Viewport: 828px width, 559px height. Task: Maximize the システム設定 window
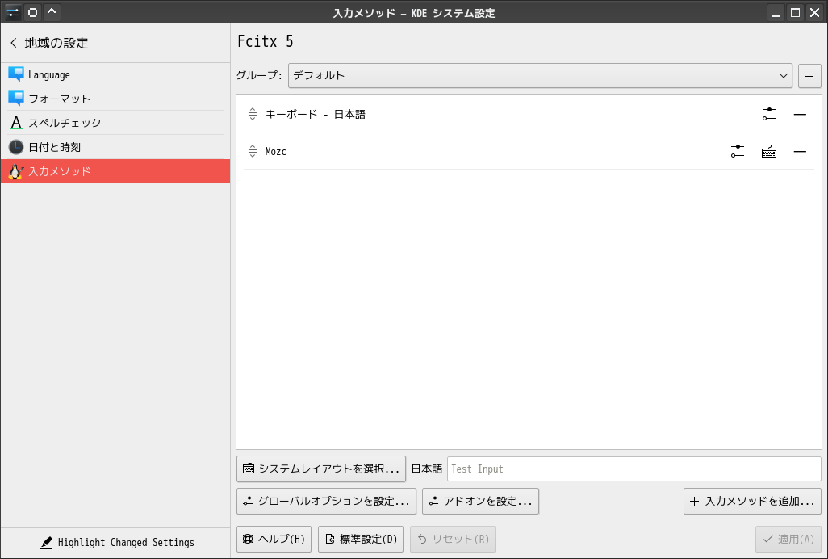click(795, 12)
